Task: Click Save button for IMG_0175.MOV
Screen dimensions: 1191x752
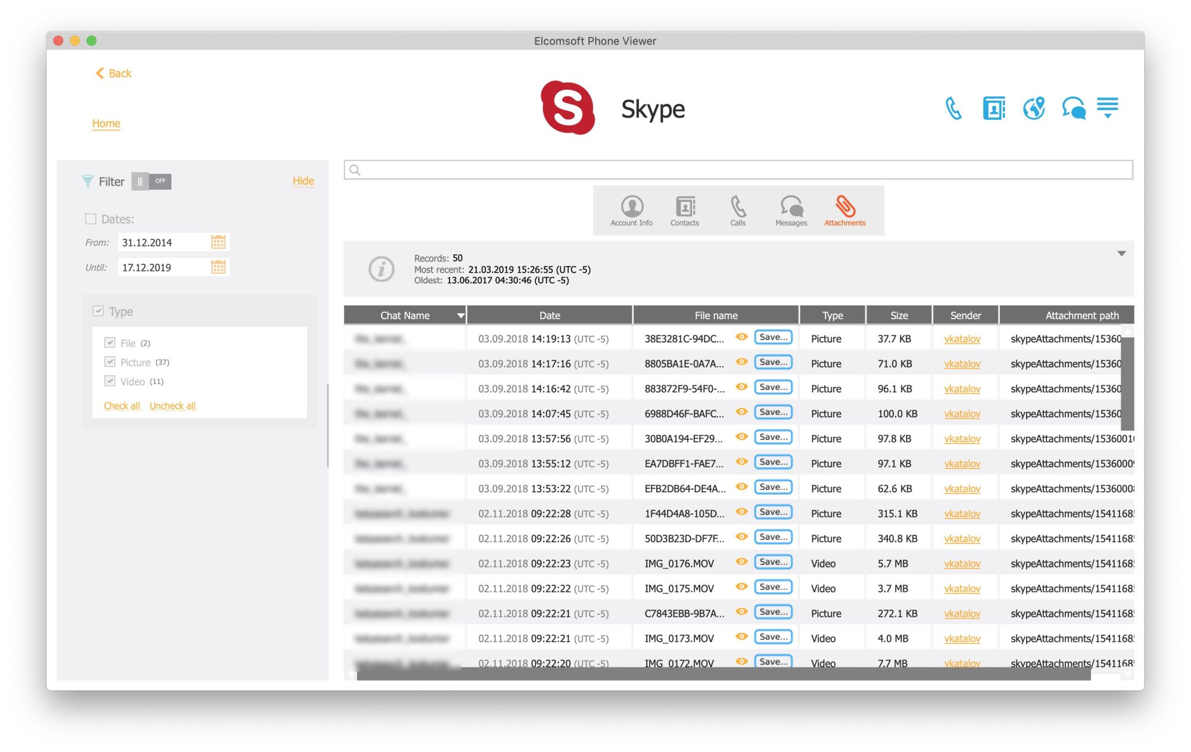Action: click(x=773, y=587)
